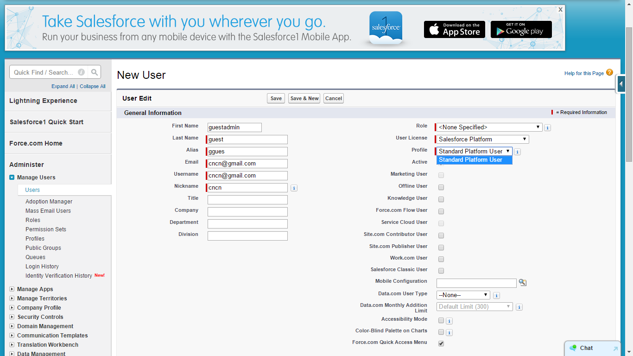Click the info icon inside Quick Find box
The height and width of the screenshot is (356, 633).
pyautogui.click(x=82, y=72)
